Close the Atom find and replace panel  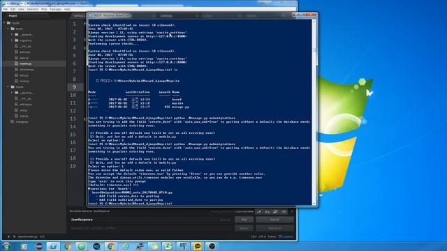click(292, 212)
